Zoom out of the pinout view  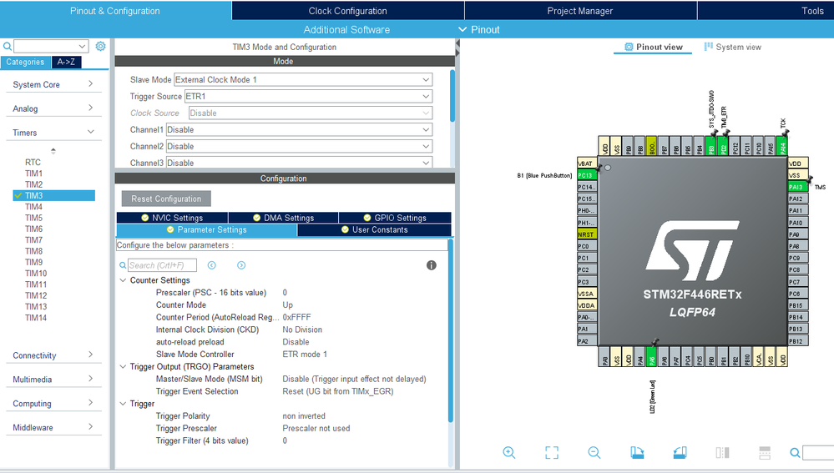(x=594, y=453)
